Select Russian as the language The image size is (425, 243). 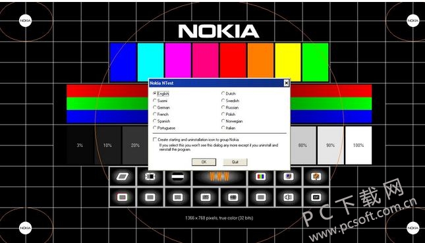(x=223, y=107)
